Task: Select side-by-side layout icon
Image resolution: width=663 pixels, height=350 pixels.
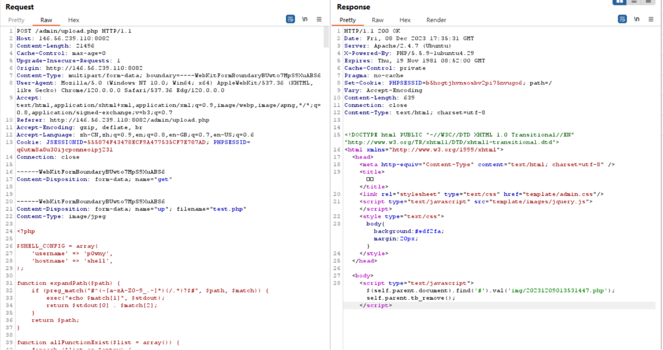Action: pyautogui.click(x=620, y=2)
